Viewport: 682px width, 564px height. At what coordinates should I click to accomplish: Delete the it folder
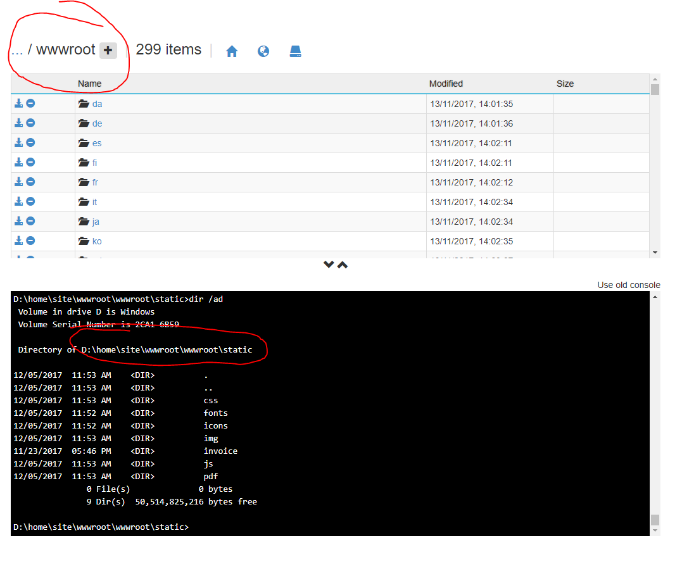click(x=30, y=201)
